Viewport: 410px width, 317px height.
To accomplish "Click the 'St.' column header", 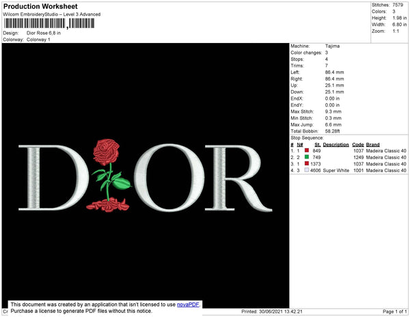I will [318, 145].
